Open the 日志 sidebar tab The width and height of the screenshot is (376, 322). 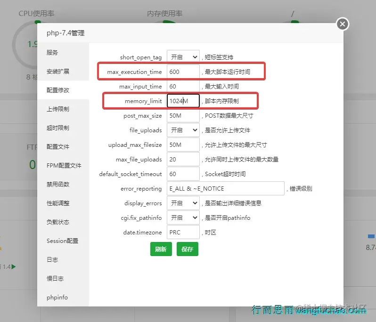63,260
